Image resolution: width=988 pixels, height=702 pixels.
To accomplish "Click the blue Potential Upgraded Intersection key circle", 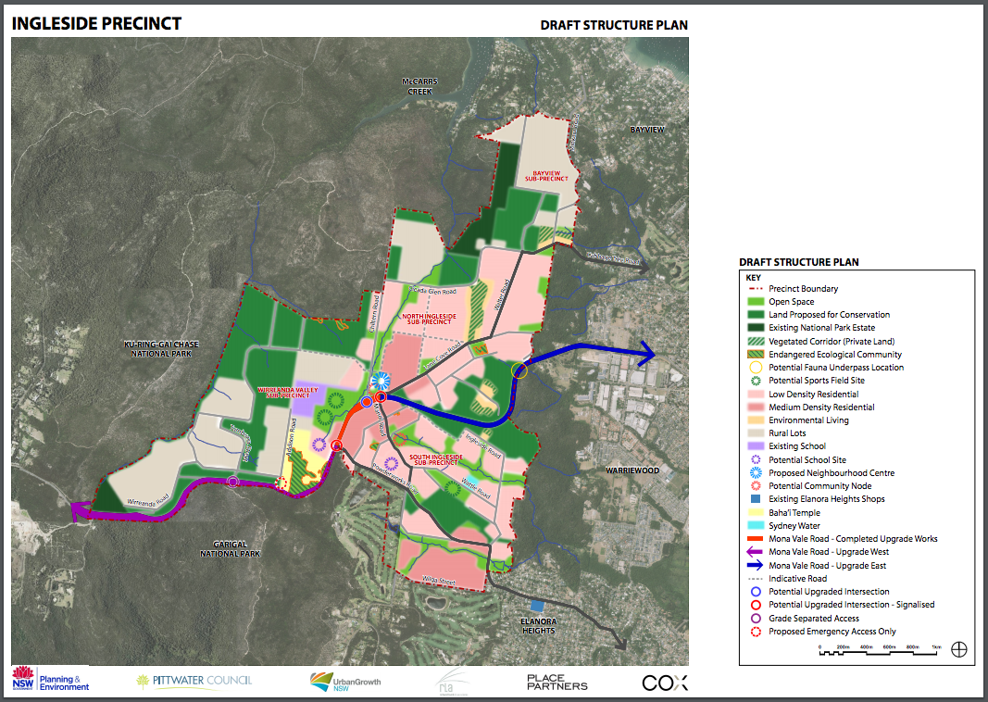I will click(756, 592).
